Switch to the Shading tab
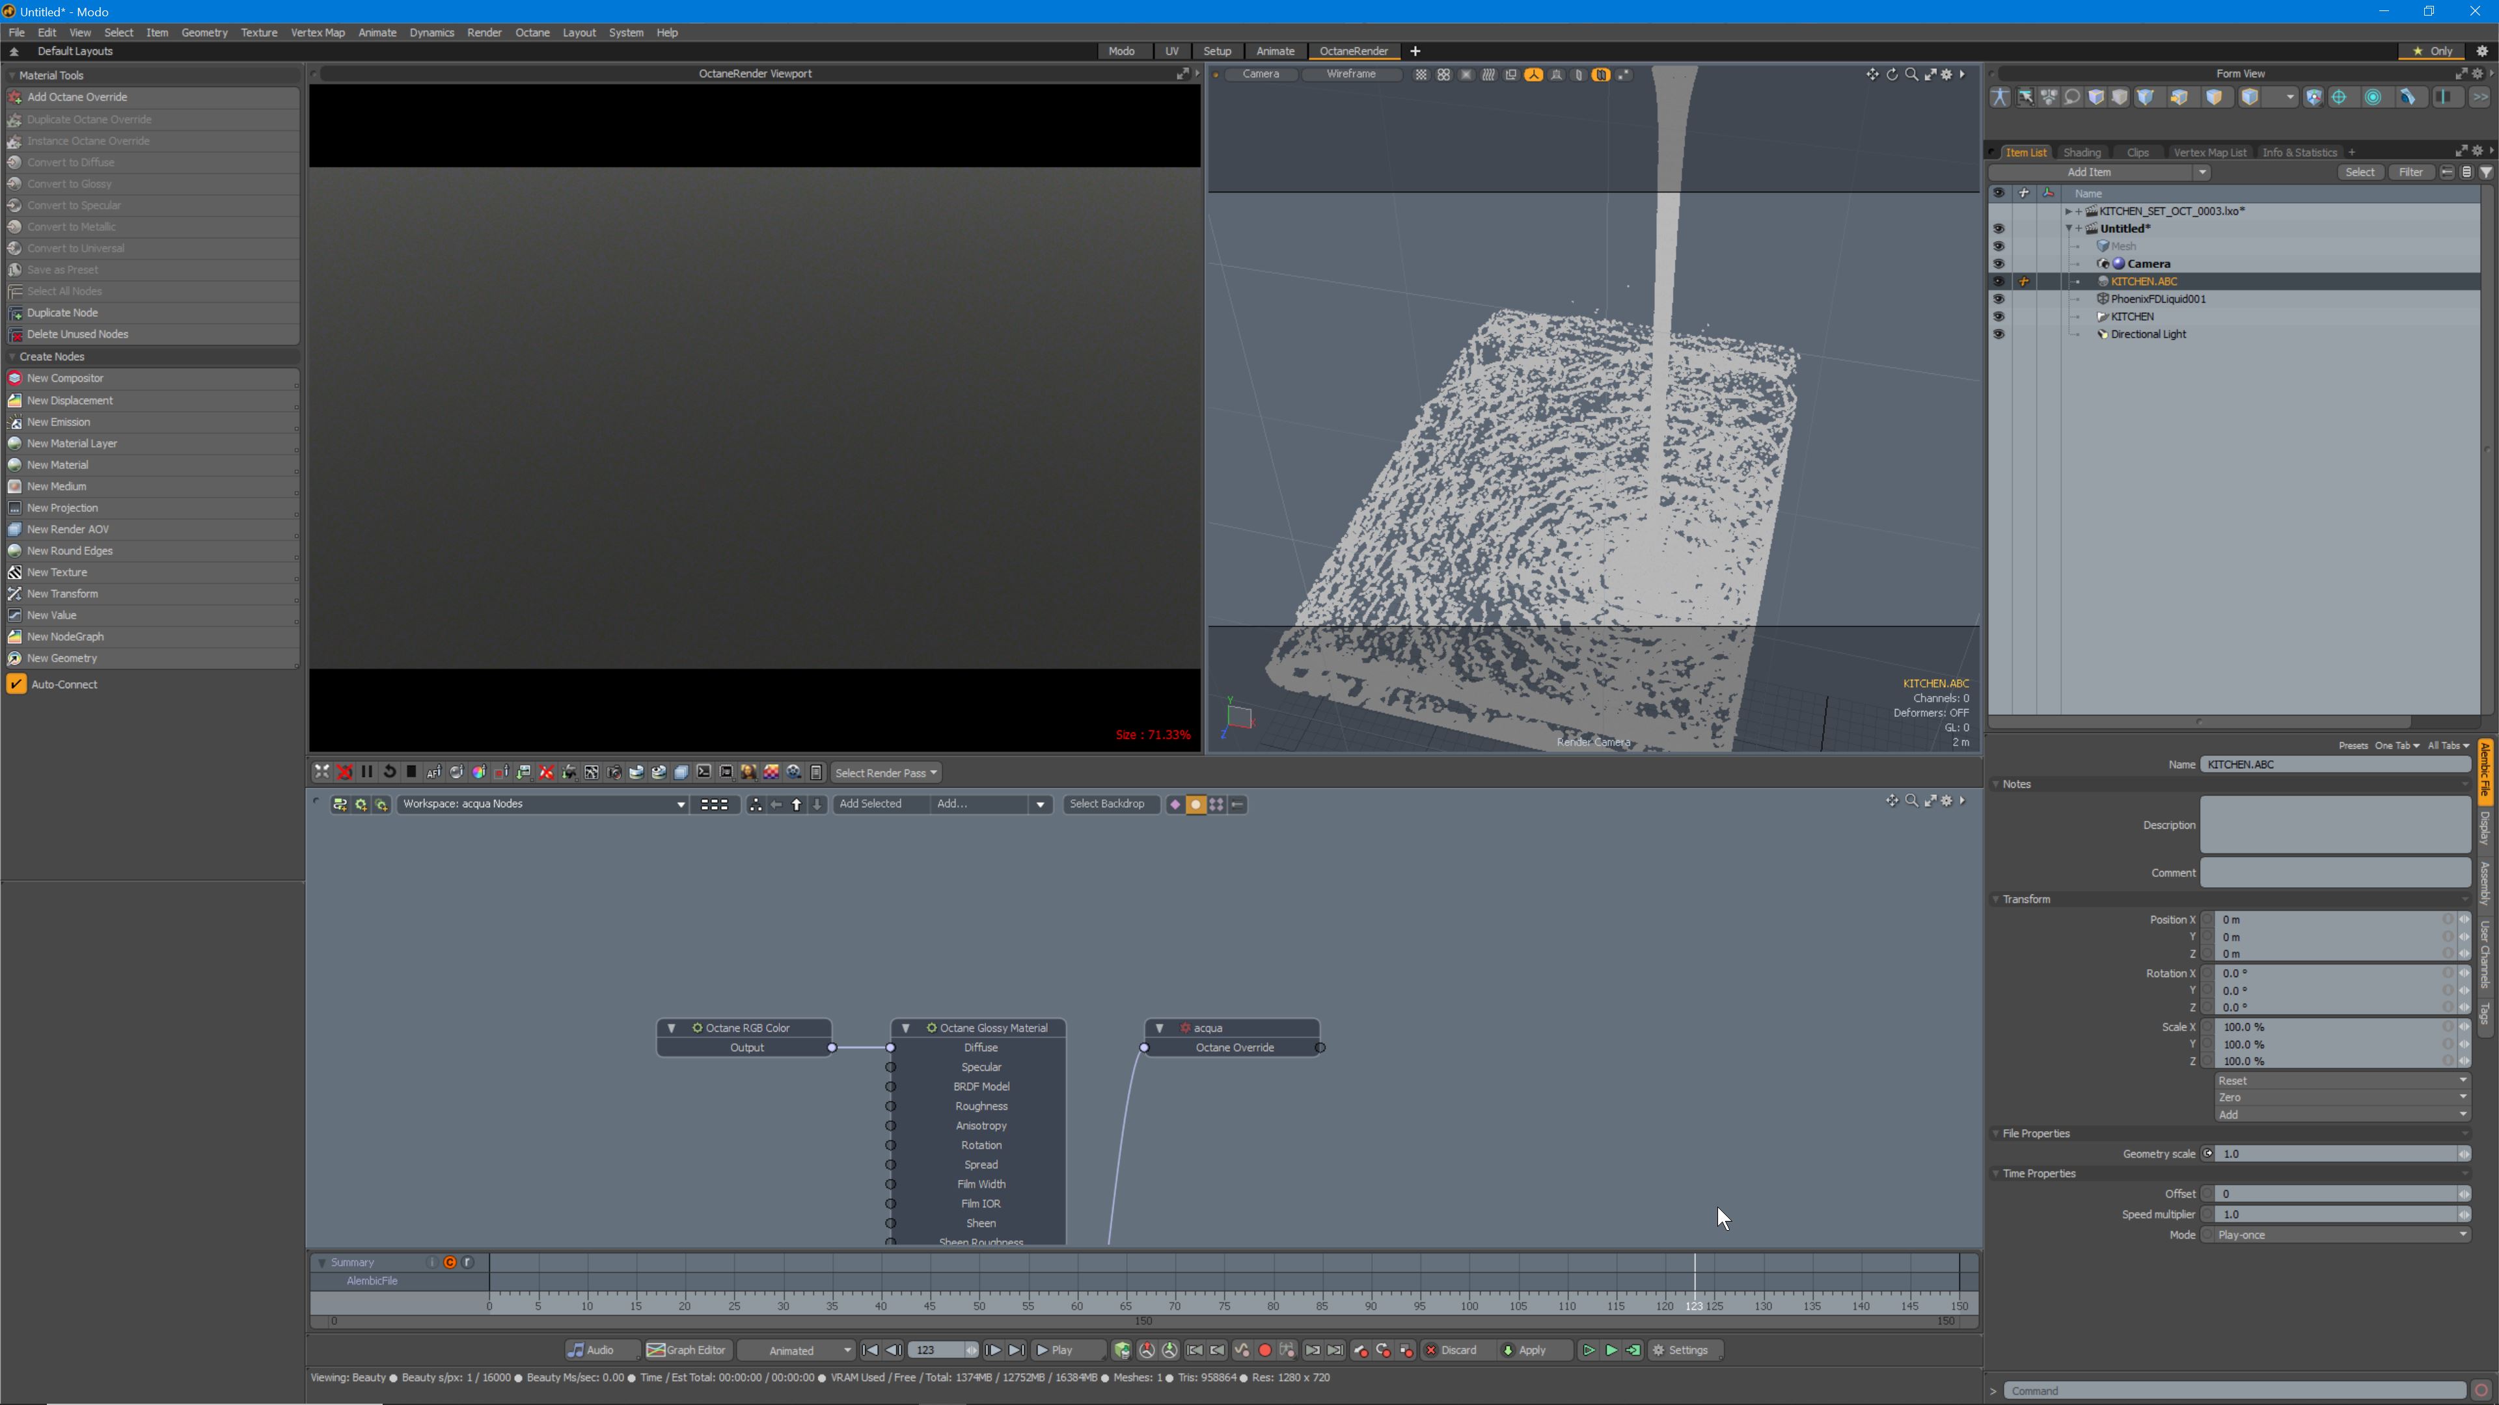Viewport: 2499px width, 1405px height. click(2082, 152)
